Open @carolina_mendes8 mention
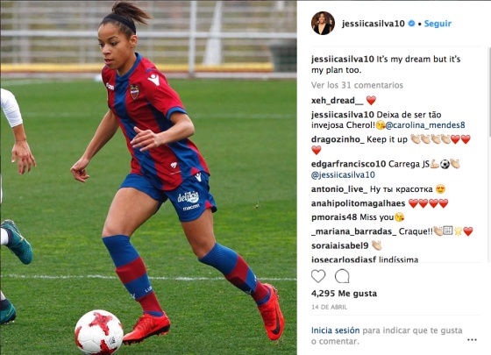Image resolution: width=491 pixels, height=355 pixels. 425,125
